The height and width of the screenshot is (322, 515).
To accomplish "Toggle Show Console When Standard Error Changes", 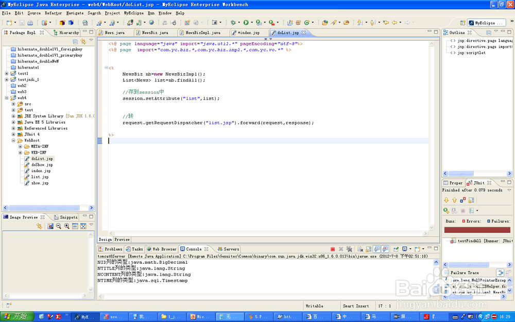I will pyautogui.click(x=385, y=249).
